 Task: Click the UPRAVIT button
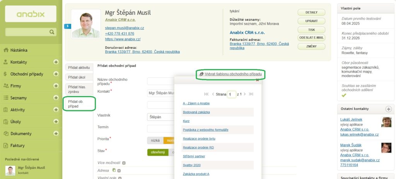tap(311, 21)
